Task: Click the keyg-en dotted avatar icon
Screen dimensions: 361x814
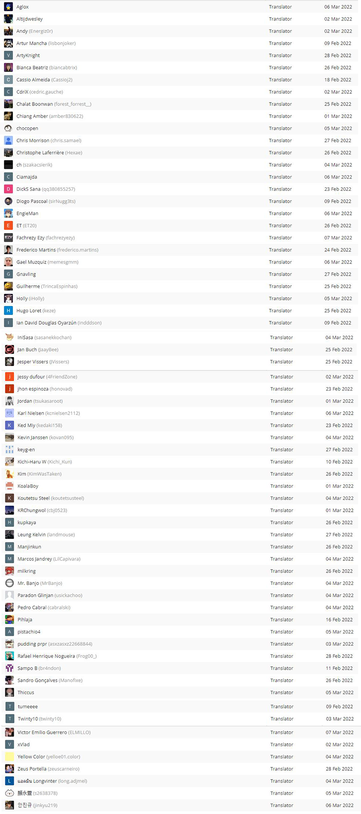Action: (9, 450)
